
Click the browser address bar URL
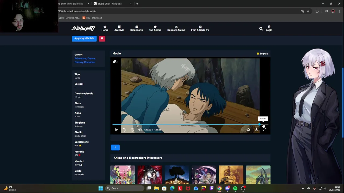tap(77, 11)
